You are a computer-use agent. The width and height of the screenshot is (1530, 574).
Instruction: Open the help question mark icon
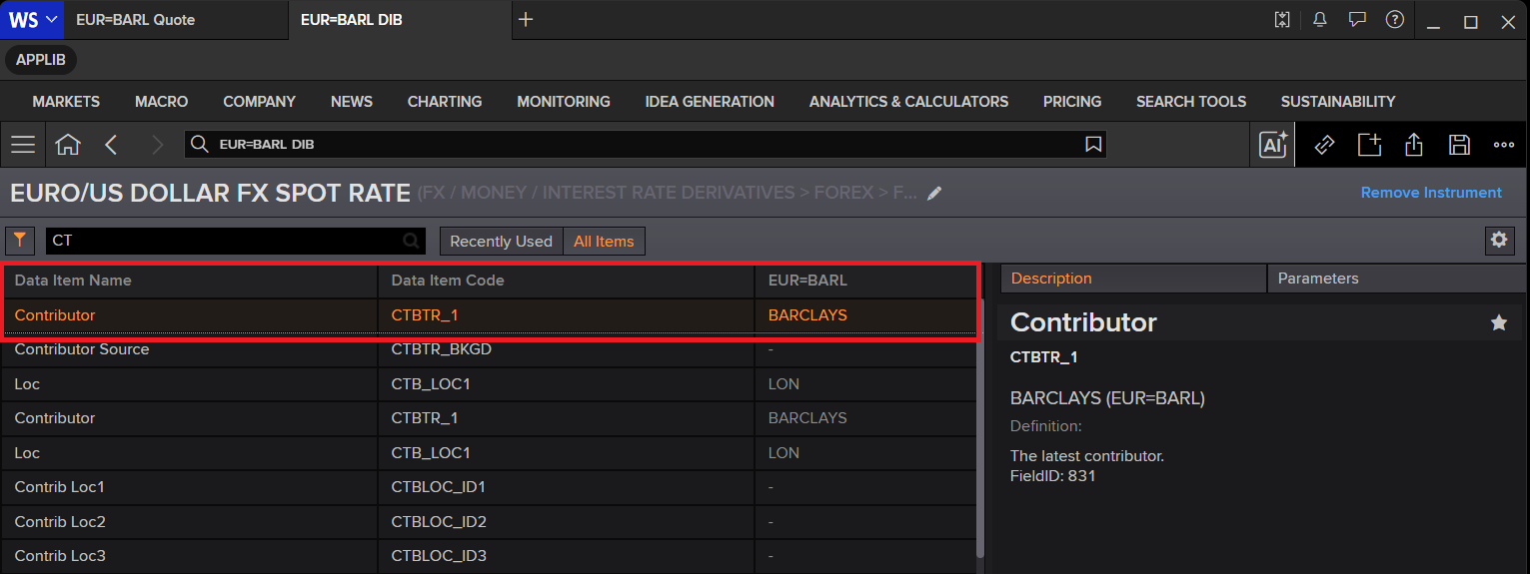(1394, 20)
